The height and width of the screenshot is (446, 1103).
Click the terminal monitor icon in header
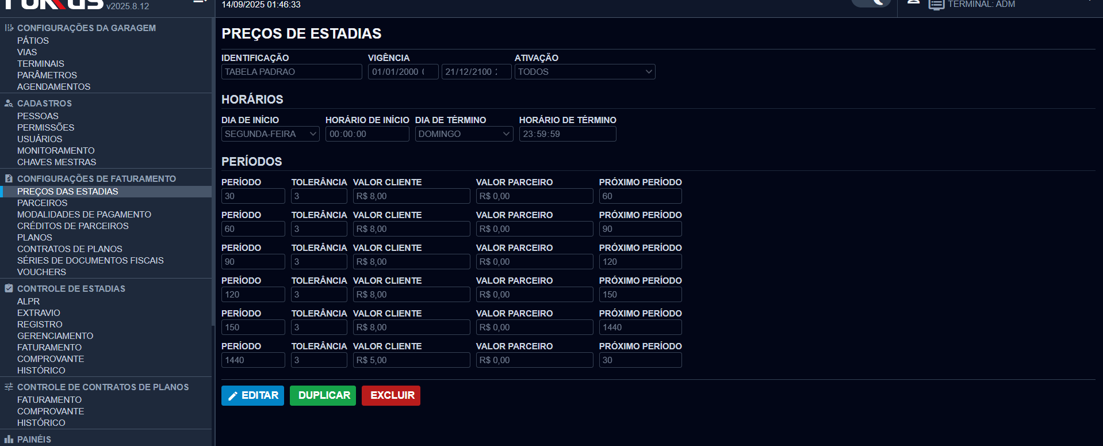pyautogui.click(x=936, y=5)
